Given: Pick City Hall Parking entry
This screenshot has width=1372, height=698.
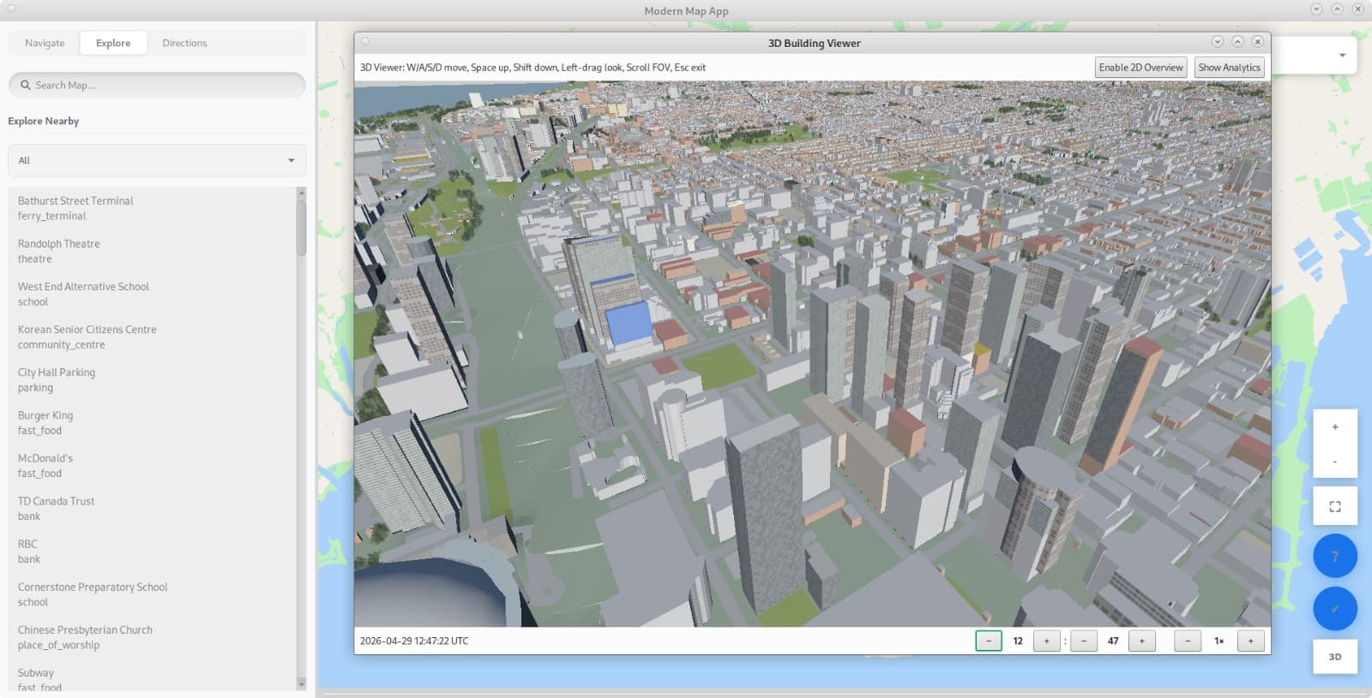Looking at the screenshot, I should click(153, 379).
